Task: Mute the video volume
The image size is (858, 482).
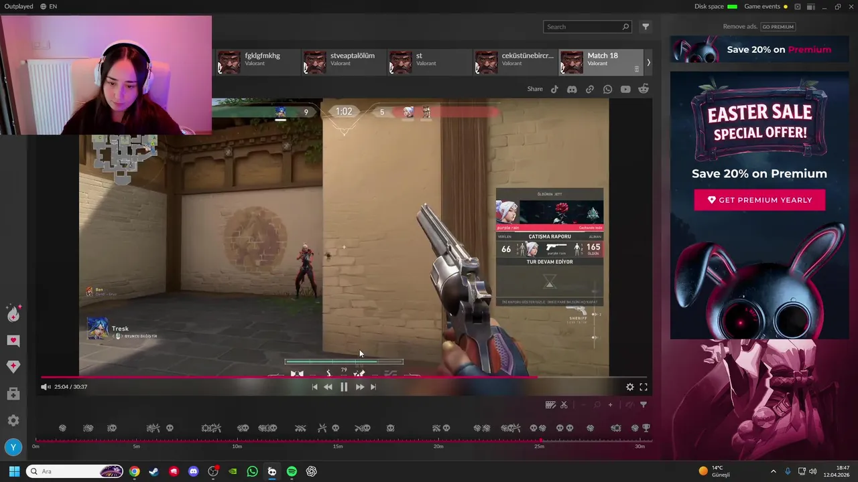Action: pyautogui.click(x=46, y=387)
